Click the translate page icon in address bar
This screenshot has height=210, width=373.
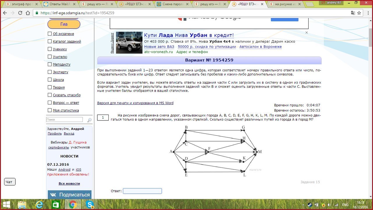tap(353, 13)
